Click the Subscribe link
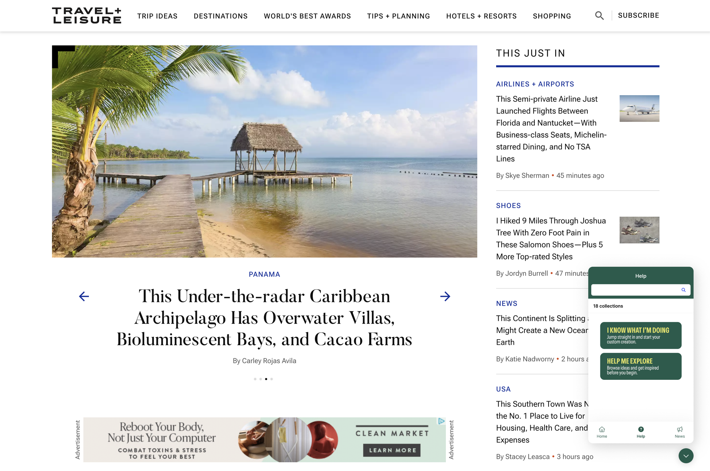The height and width of the screenshot is (471, 710). [638, 15]
